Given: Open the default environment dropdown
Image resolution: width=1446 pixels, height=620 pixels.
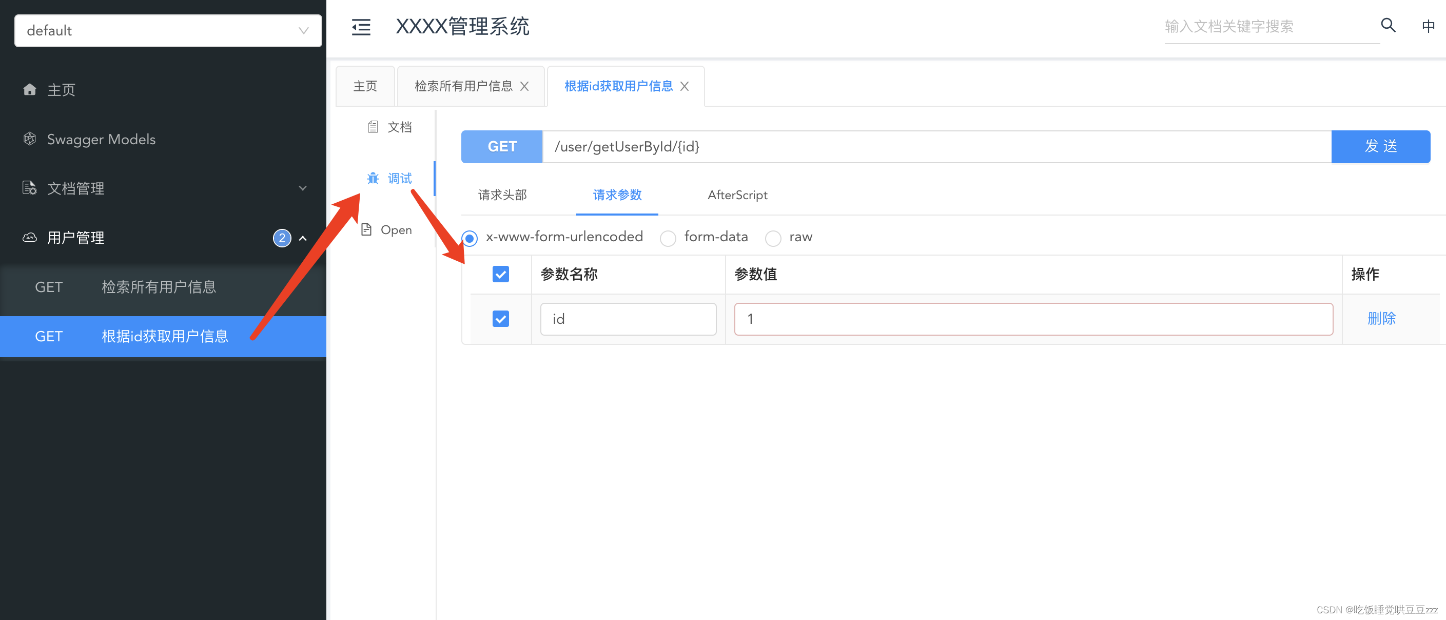Looking at the screenshot, I should pyautogui.click(x=167, y=30).
